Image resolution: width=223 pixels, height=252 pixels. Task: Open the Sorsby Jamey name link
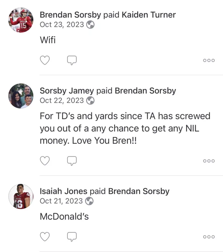coord(67,91)
